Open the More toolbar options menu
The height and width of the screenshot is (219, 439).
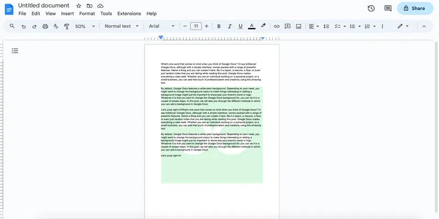382,26
